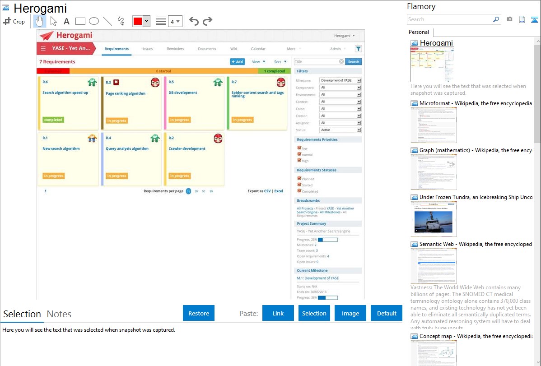Viewport: 541px width, 366px height.
Task: Pick the straight line tool
Action: [x=107, y=21]
